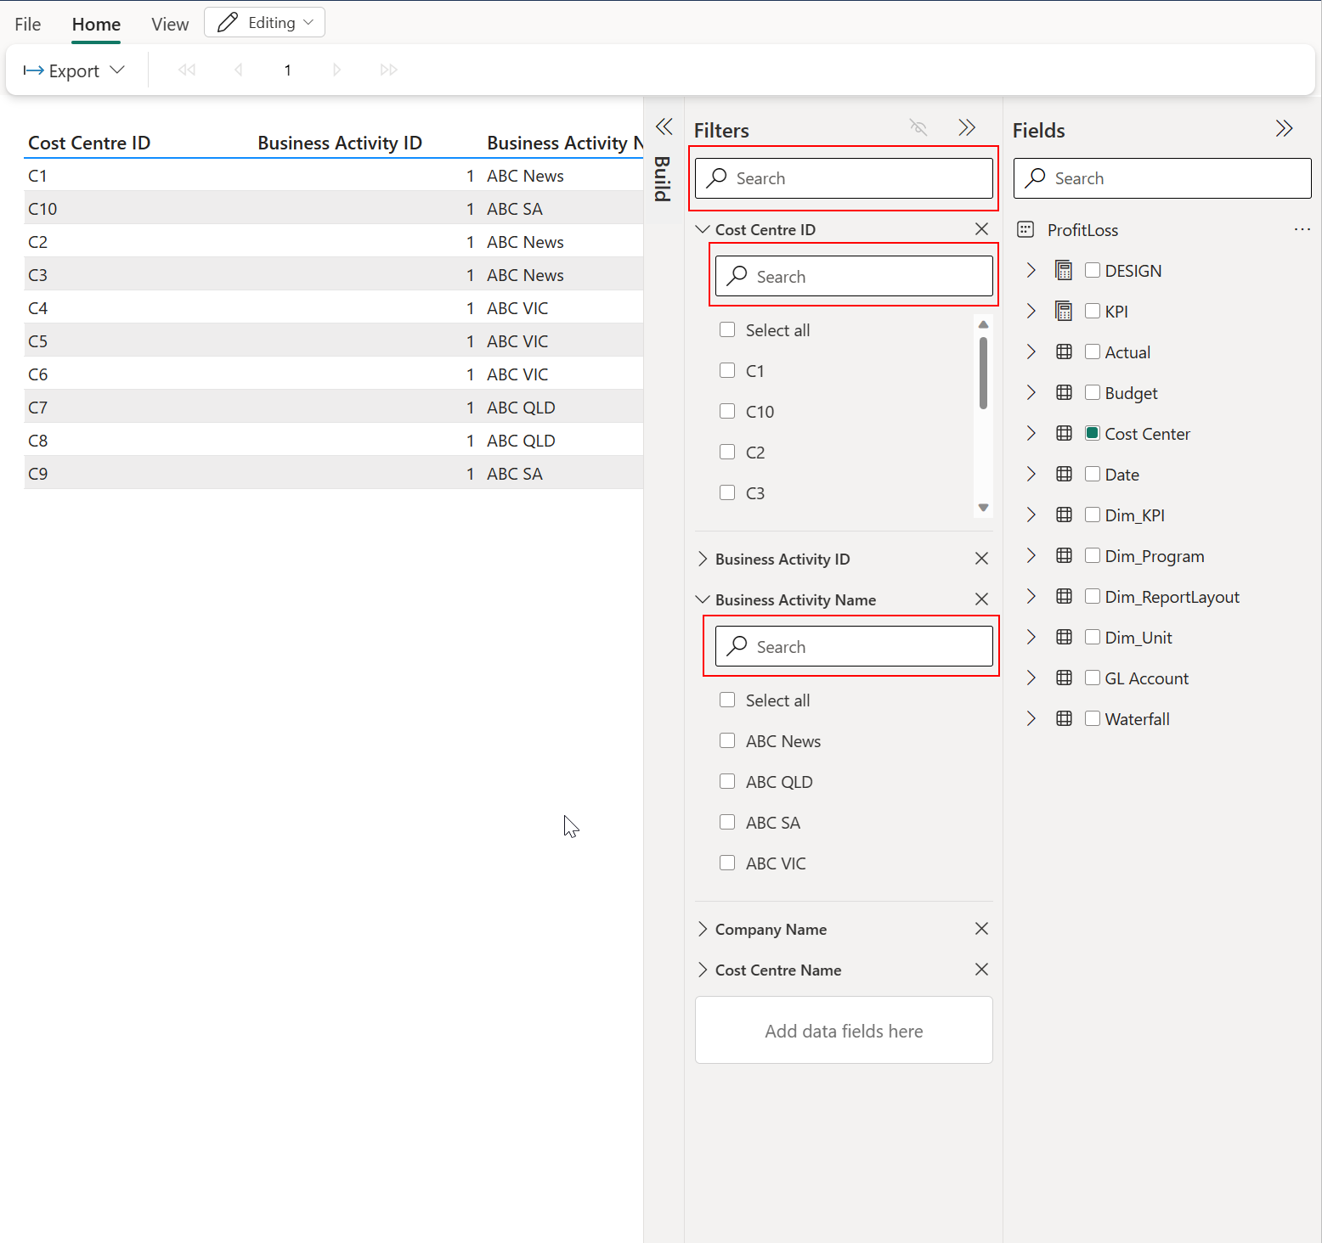Collapse the Filters pane with double-arrow icon
This screenshot has height=1243, width=1322.
[x=967, y=127]
